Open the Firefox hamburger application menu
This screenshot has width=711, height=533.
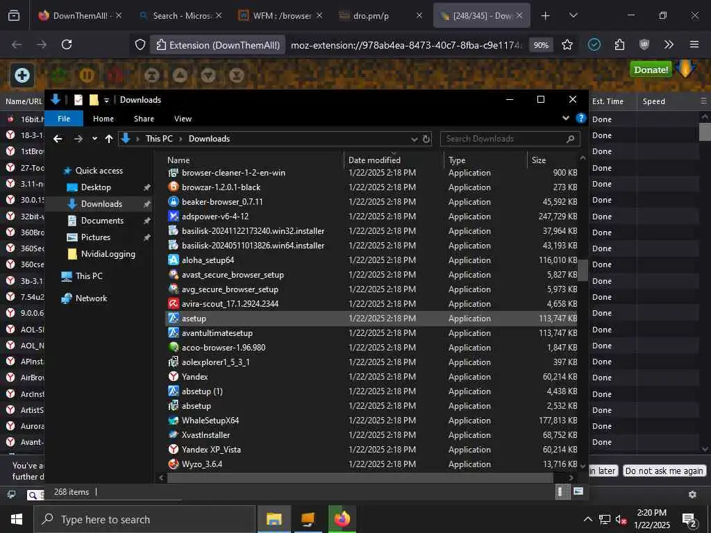[x=694, y=44]
